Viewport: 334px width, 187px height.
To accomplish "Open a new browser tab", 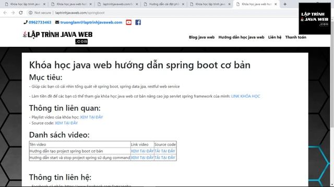I will pos(285,4).
